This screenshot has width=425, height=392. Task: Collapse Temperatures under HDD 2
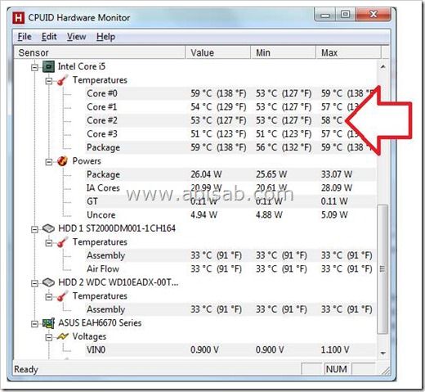click(49, 296)
